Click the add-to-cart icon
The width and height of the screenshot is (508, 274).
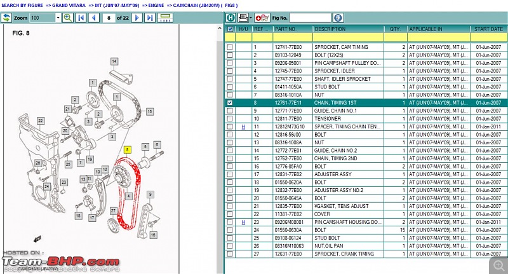point(262,18)
